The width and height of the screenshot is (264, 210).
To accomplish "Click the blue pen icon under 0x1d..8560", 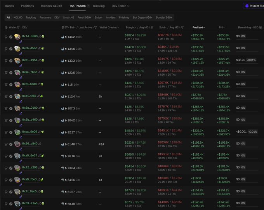I will point(21,42).
